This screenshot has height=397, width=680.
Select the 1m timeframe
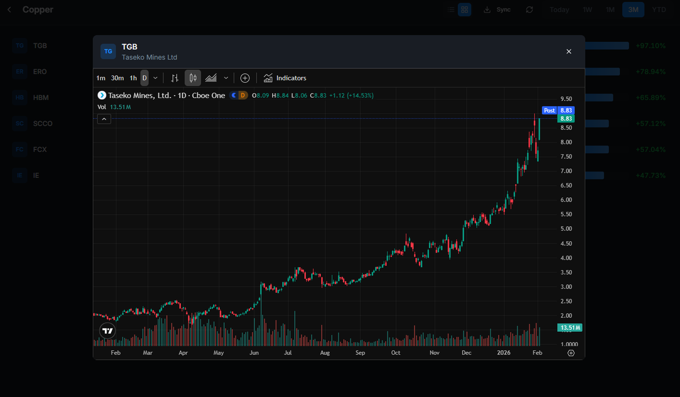(101, 78)
